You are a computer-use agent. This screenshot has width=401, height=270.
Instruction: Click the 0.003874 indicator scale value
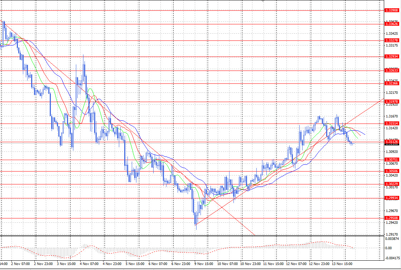click(392, 239)
